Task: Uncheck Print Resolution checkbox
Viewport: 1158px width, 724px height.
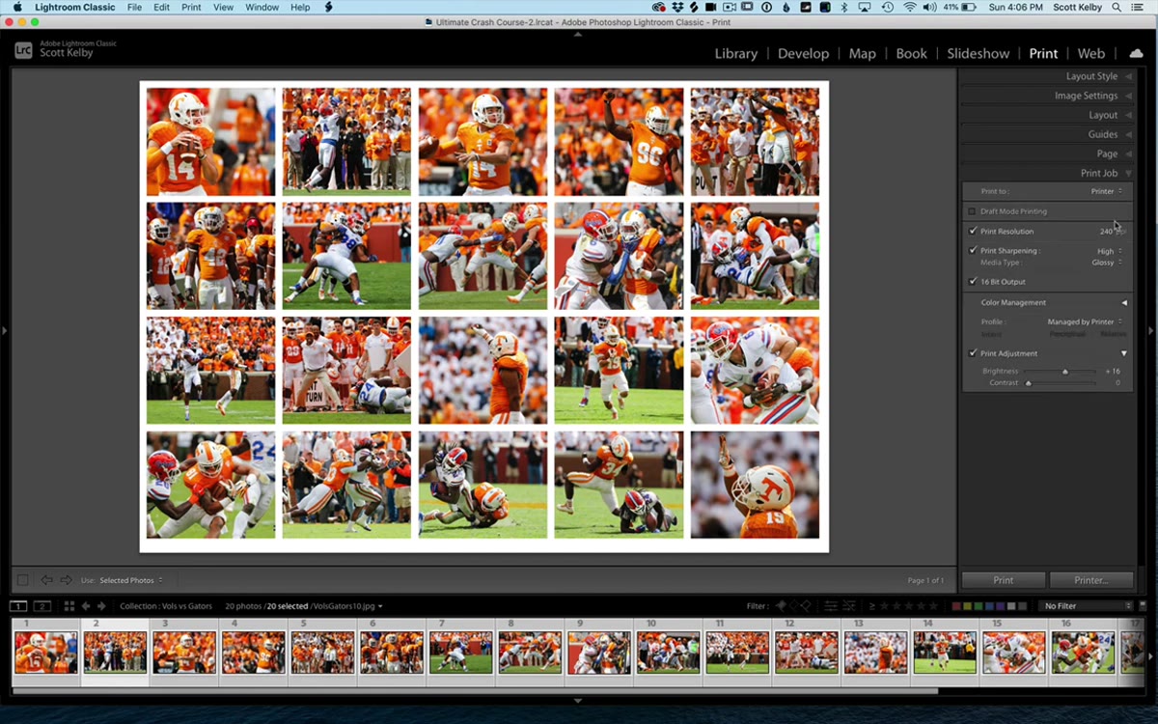Action: click(972, 232)
